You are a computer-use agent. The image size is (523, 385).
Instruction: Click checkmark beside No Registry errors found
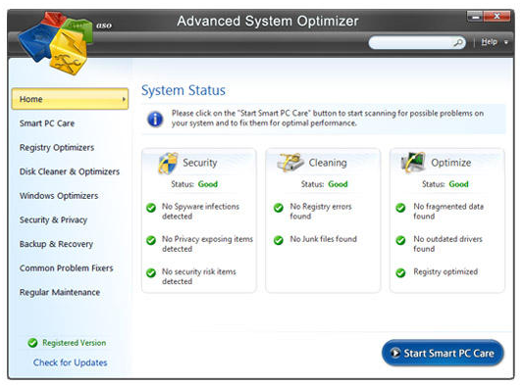point(278,208)
